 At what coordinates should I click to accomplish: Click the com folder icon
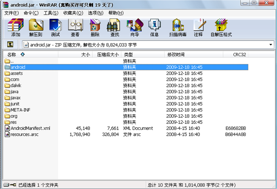[x=7, y=79]
